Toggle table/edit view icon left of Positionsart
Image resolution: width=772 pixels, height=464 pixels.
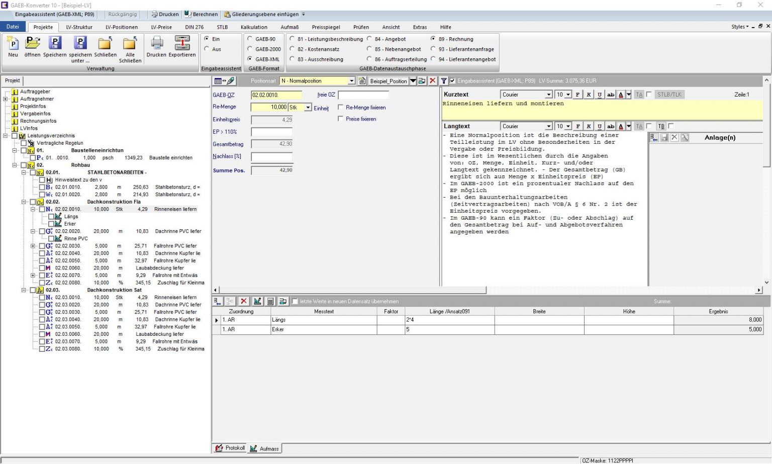click(x=224, y=81)
